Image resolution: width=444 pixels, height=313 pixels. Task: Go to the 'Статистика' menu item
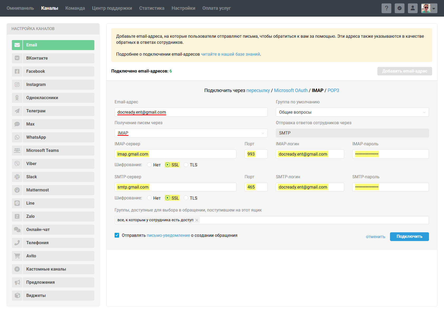152,8
